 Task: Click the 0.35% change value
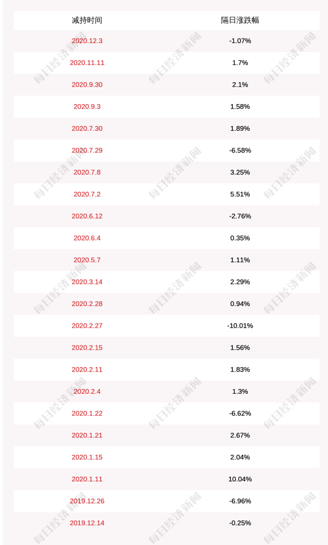click(x=240, y=238)
